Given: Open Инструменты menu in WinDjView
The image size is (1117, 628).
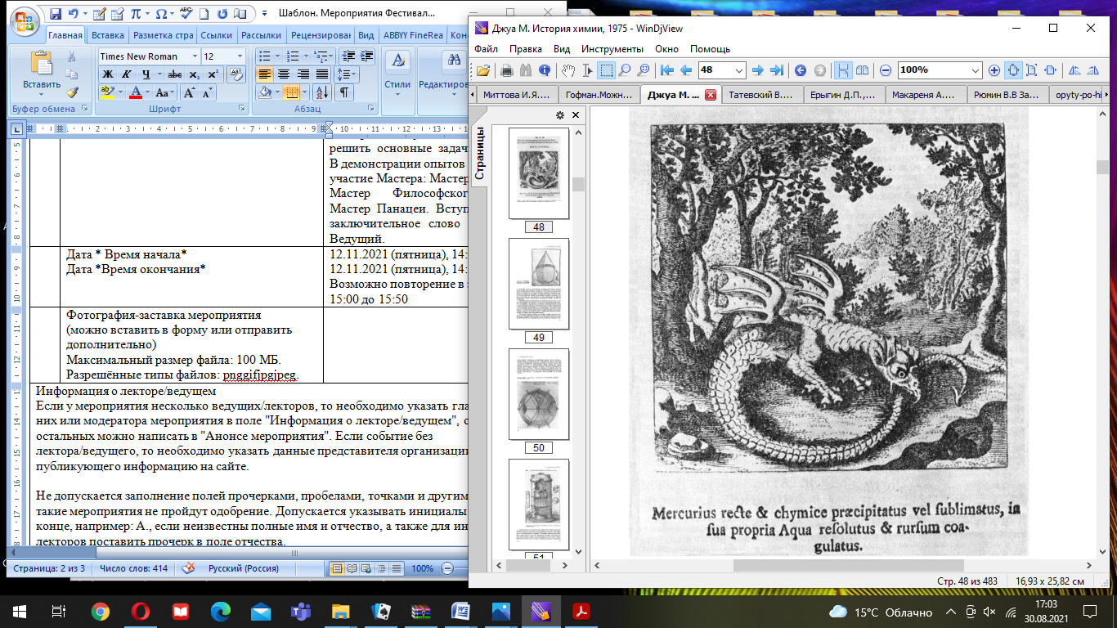Looking at the screenshot, I should pyautogui.click(x=612, y=49).
